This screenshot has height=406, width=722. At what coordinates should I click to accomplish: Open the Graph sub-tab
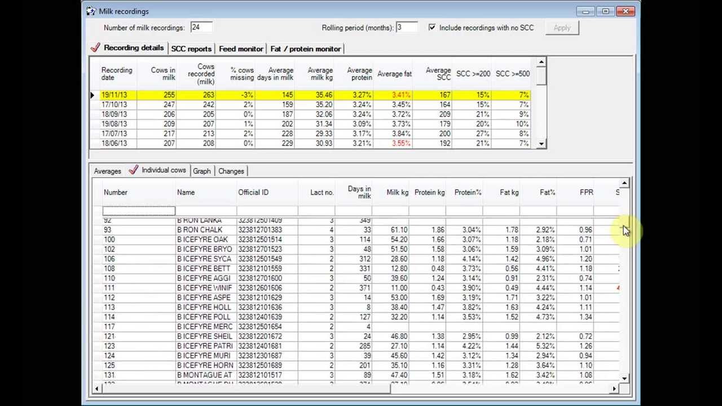coord(201,171)
